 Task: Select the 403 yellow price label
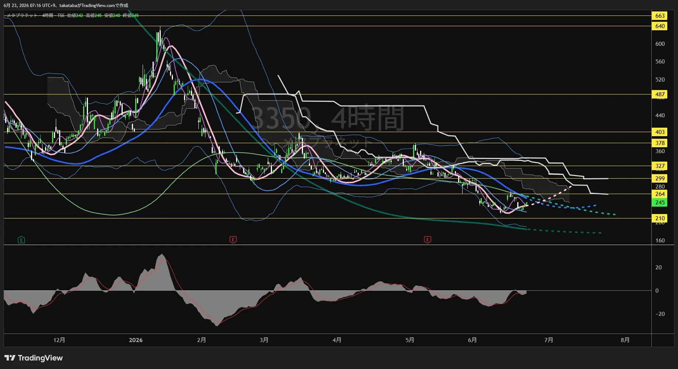tap(660, 132)
